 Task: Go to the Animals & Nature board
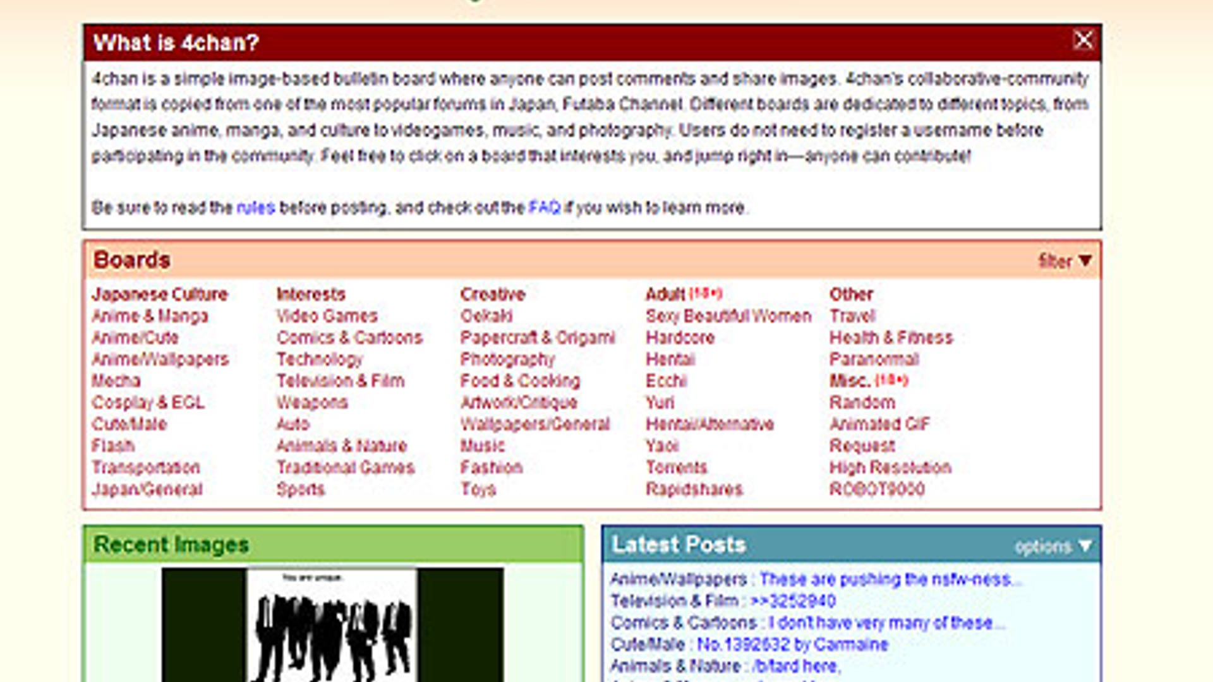point(342,446)
